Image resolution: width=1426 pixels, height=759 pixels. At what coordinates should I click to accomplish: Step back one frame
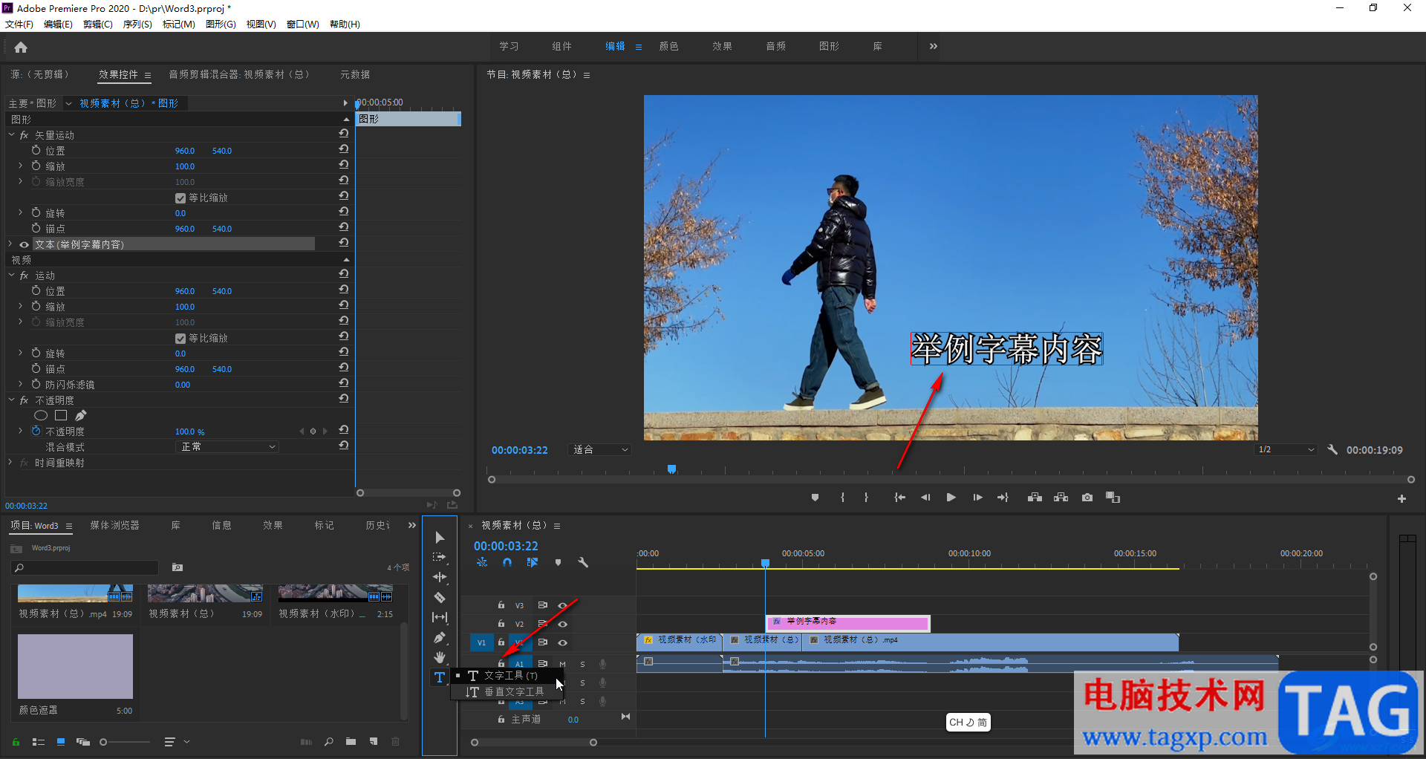tap(925, 498)
